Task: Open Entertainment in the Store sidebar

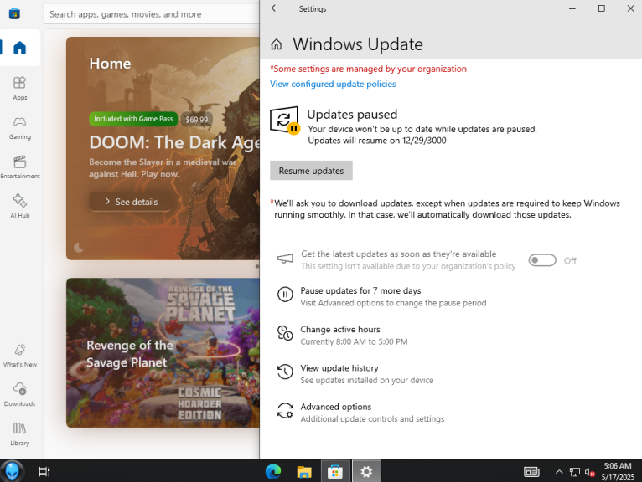Action: tap(19, 167)
